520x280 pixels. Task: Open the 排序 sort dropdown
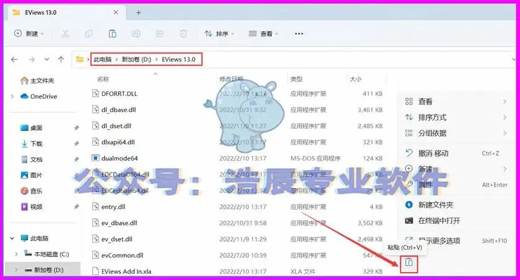pos(219,33)
